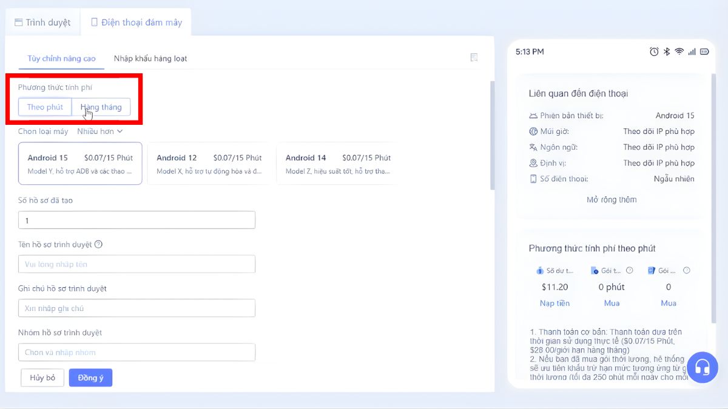Click the alarm clock icon in phone status bar
This screenshot has height=409, width=728.
pos(654,52)
